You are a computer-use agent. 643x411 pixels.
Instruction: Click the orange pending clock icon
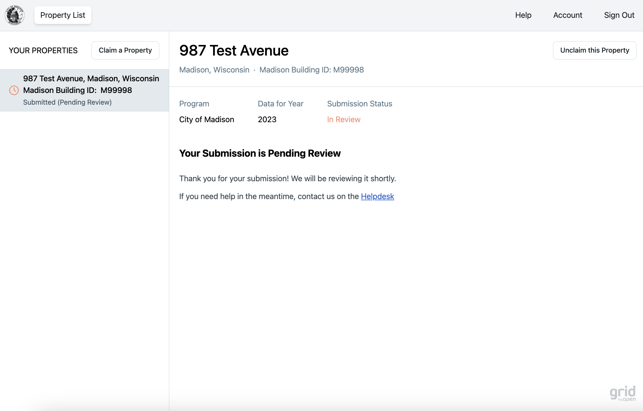tap(14, 90)
